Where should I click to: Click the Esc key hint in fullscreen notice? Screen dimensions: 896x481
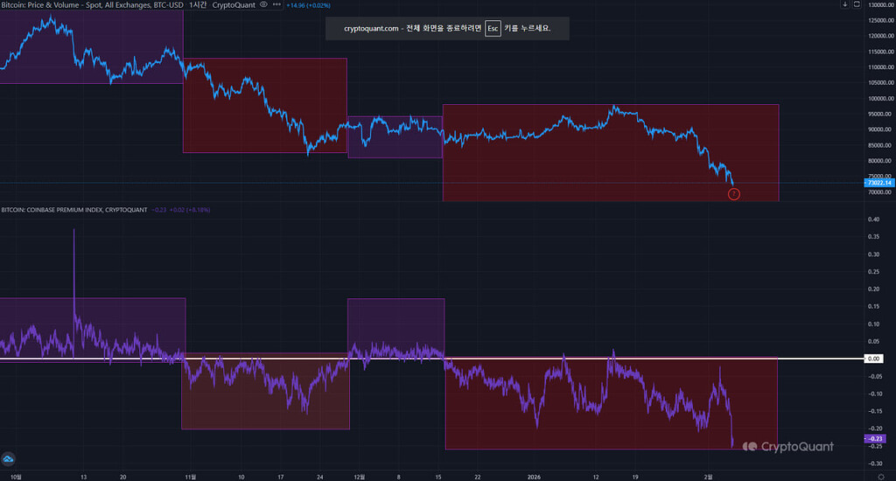click(x=493, y=29)
